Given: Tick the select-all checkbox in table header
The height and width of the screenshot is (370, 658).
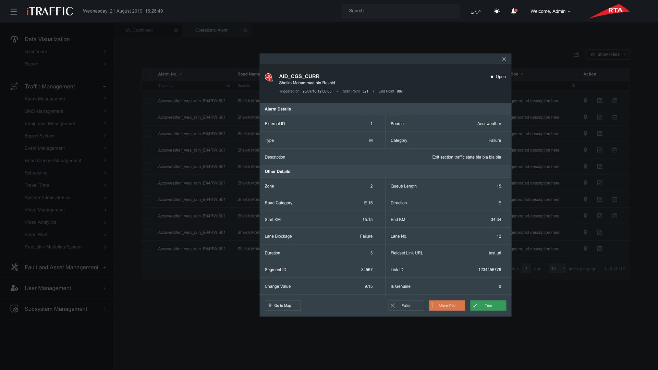Looking at the screenshot, I should pos(148,74).
